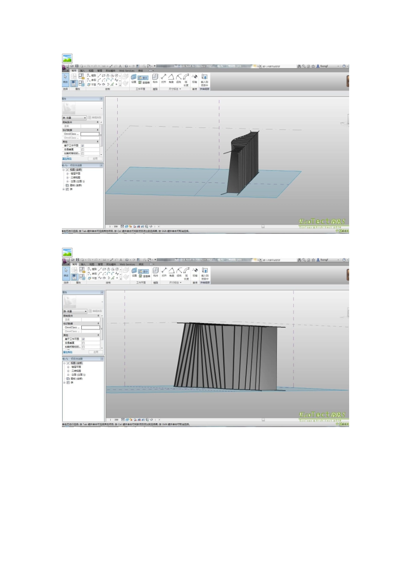Click the 1 : 100 view scale, upper view bar
The image size is (411, 581).
(114, 227)
